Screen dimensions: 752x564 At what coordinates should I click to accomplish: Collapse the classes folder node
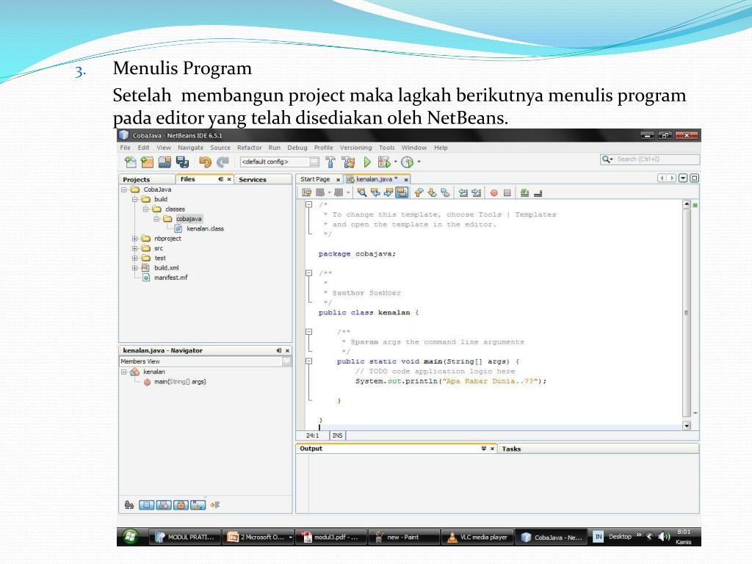tap(146, 209)
